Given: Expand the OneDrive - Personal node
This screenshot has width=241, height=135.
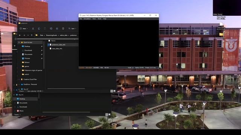Looking at the screenshot, I should [19, 84].
